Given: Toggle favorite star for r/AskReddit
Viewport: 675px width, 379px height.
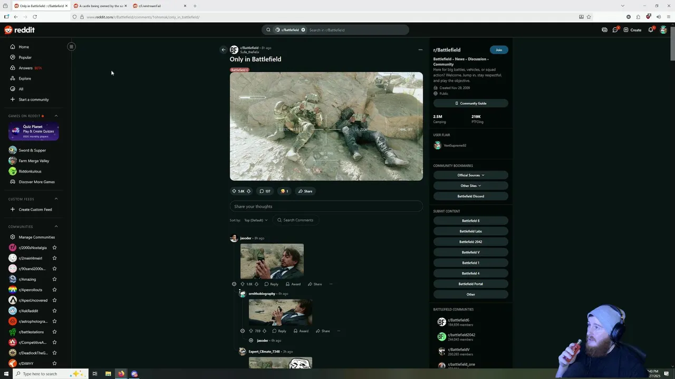Looking at the screenshot, I should pyautogui.click(x=54, y=311).
